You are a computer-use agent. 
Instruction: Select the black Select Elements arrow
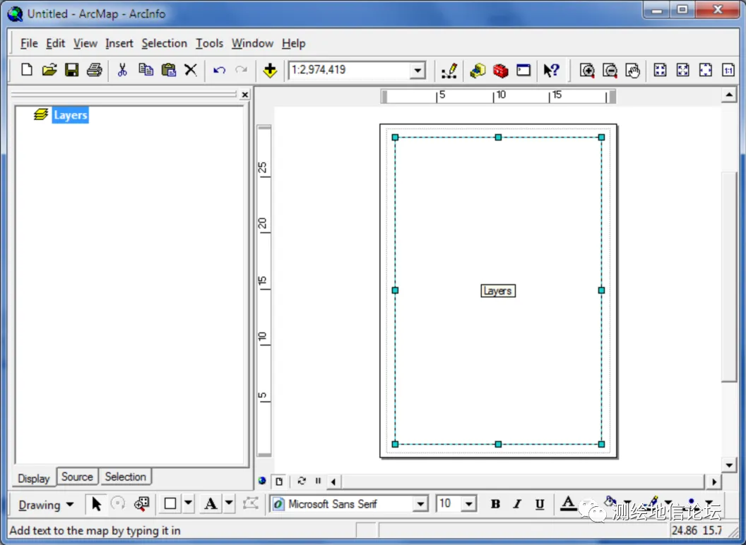[96, 503]
